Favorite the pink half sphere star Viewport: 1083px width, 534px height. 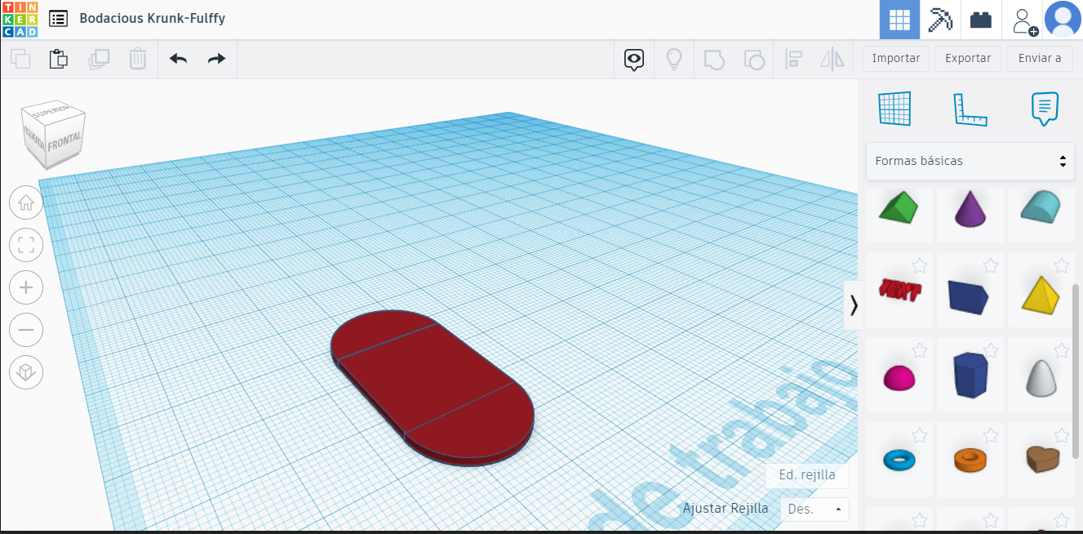tap(919, 350)
